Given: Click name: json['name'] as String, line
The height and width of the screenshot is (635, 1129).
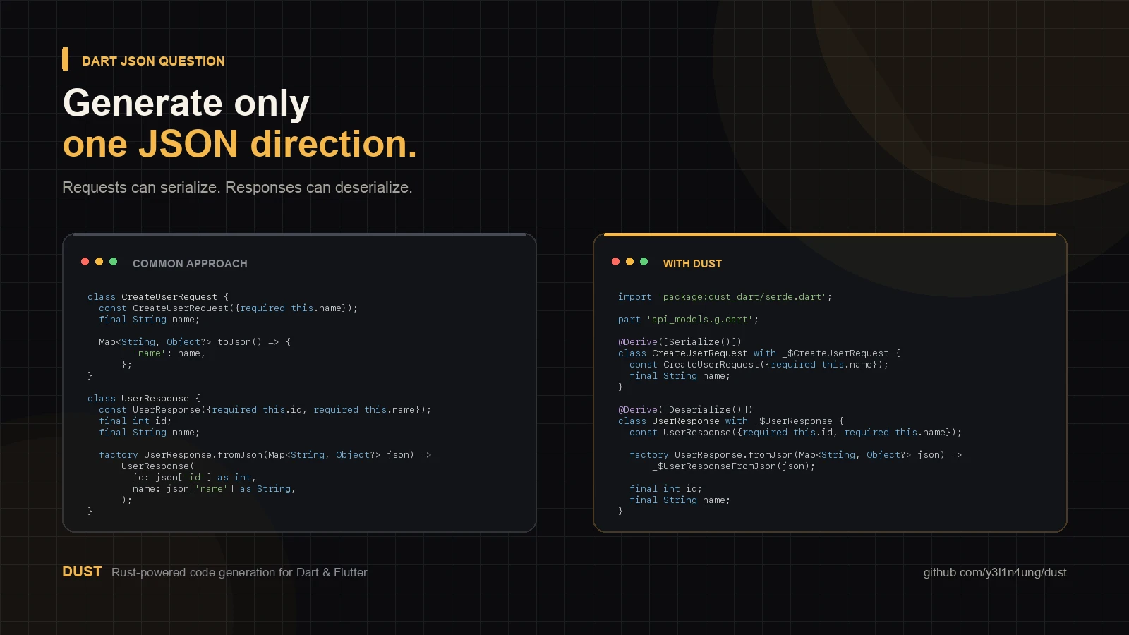Looking at the screenshot, I should click(x=215, y=489).
